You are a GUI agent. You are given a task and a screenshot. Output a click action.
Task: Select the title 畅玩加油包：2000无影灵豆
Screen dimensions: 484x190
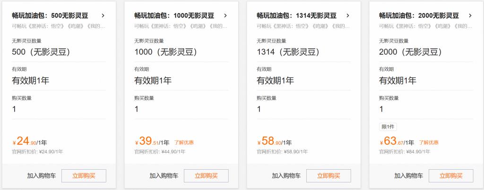pyautogui.click(x=419, y=16)
